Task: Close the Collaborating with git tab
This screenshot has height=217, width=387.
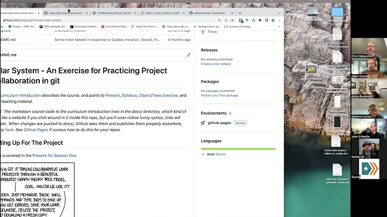Action: (x=135, y=13)
